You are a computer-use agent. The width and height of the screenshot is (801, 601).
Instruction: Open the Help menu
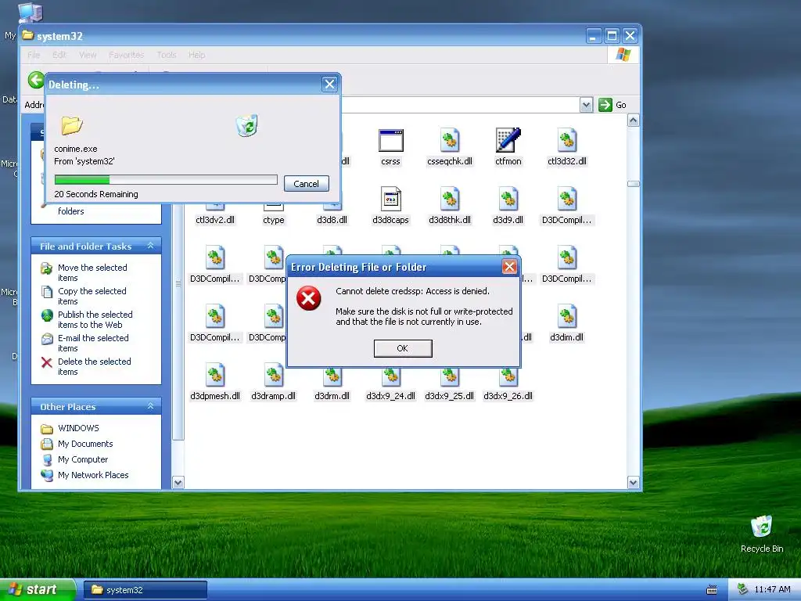point(196,55)
